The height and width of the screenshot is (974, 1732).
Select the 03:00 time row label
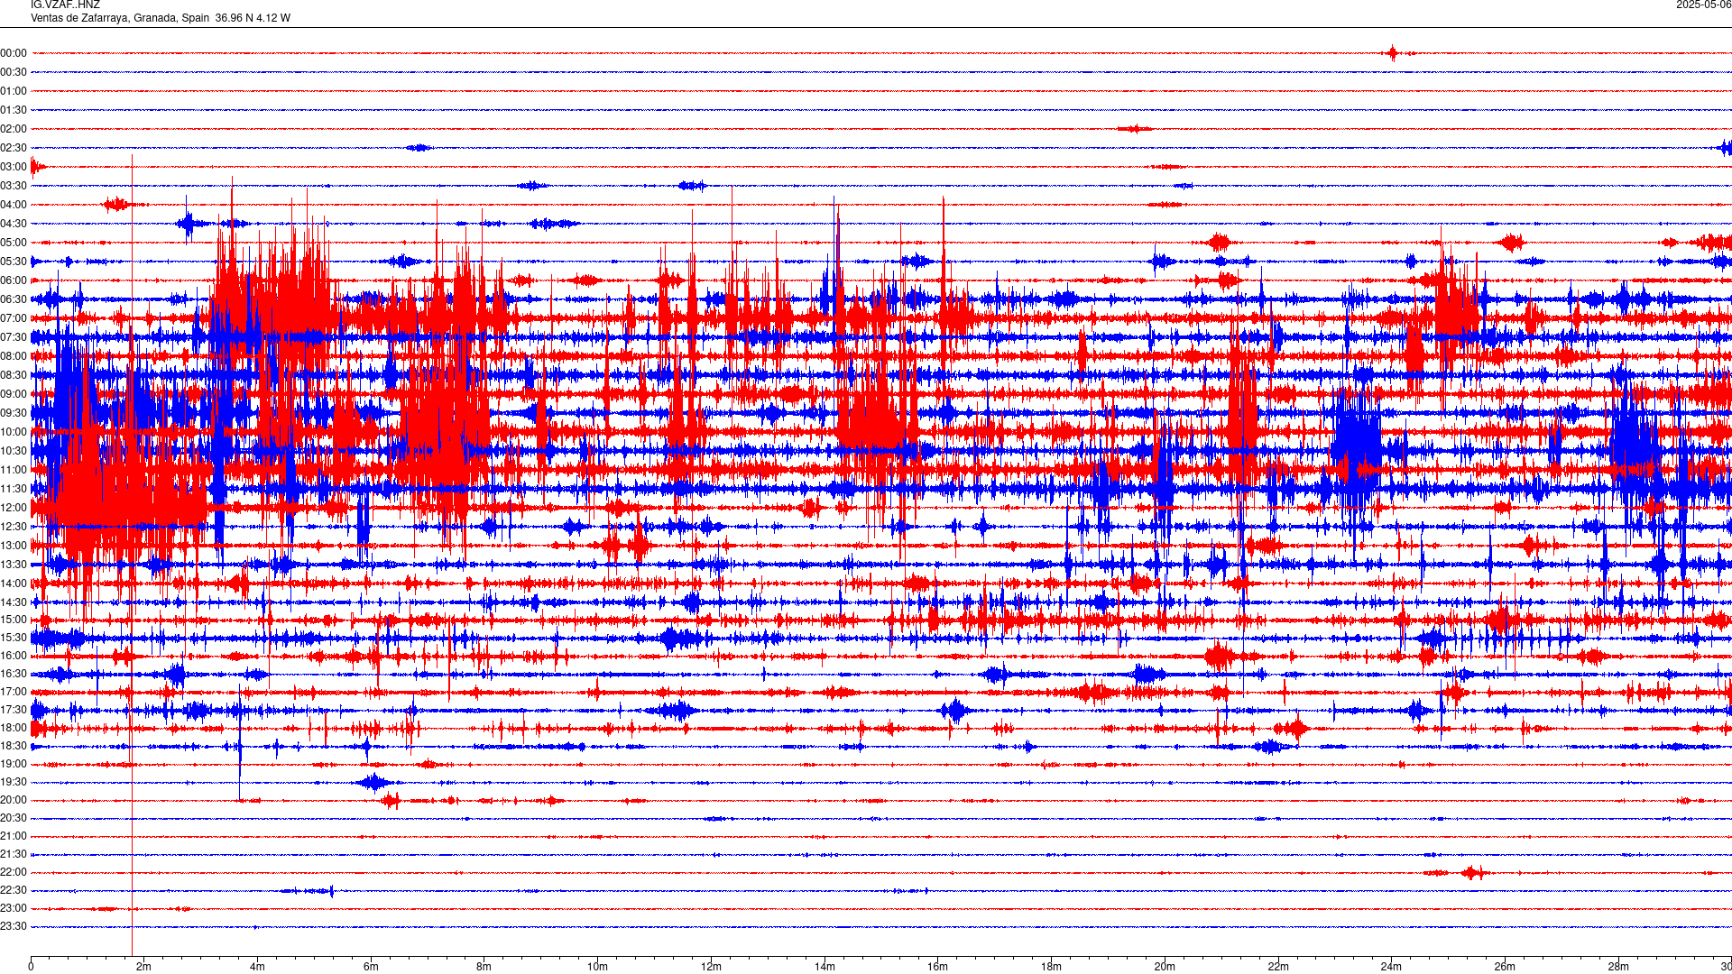14,167
